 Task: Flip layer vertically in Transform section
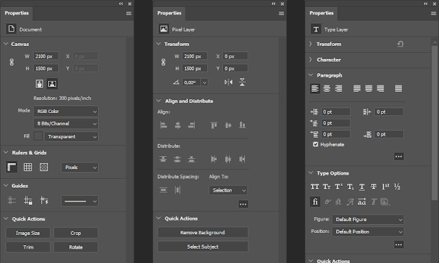click(242, 82)
